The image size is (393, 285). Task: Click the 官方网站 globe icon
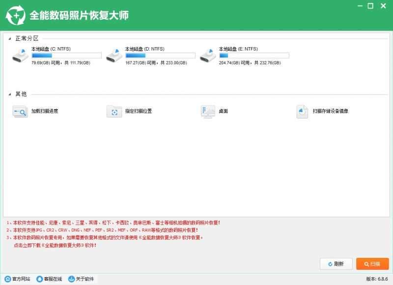pyautogui.click(x=7, y=279)
